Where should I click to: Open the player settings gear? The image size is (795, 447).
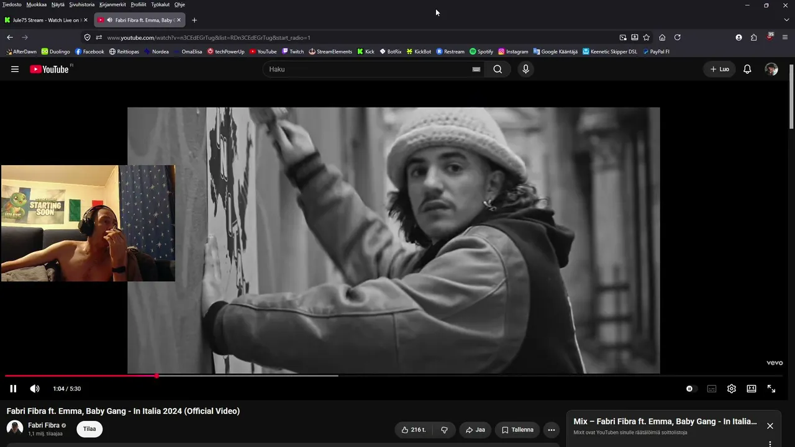click(732, 389)
